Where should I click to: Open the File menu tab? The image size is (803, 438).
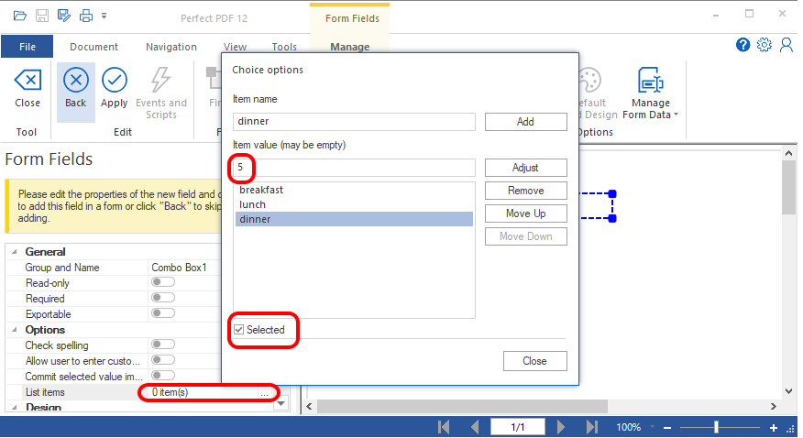pyautogui.click(x=27, y=47)
